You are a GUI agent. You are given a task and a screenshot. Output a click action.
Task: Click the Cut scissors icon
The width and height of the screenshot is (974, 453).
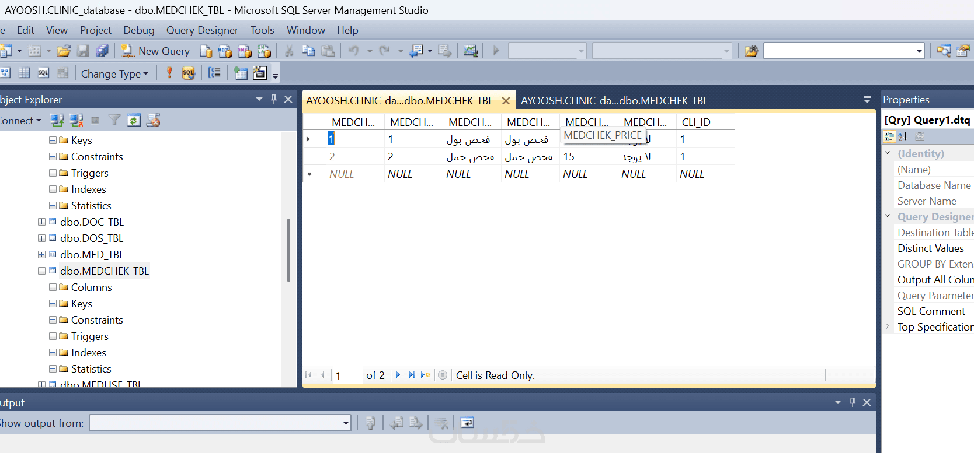tap(289, 51)
